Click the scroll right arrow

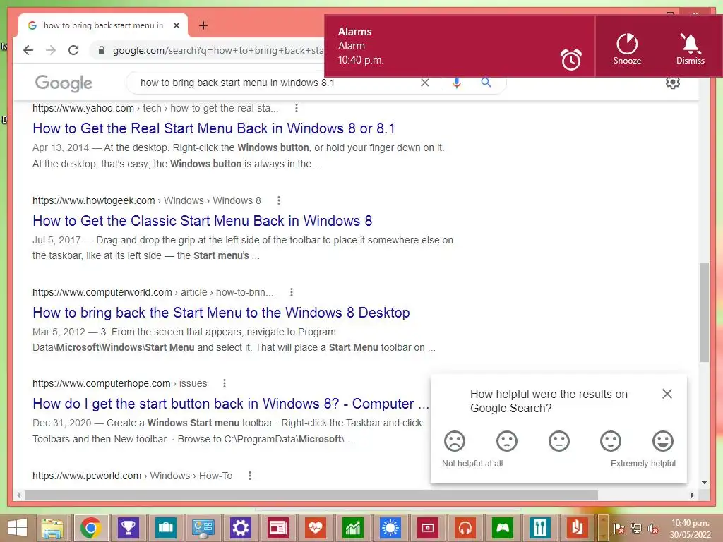692,495
